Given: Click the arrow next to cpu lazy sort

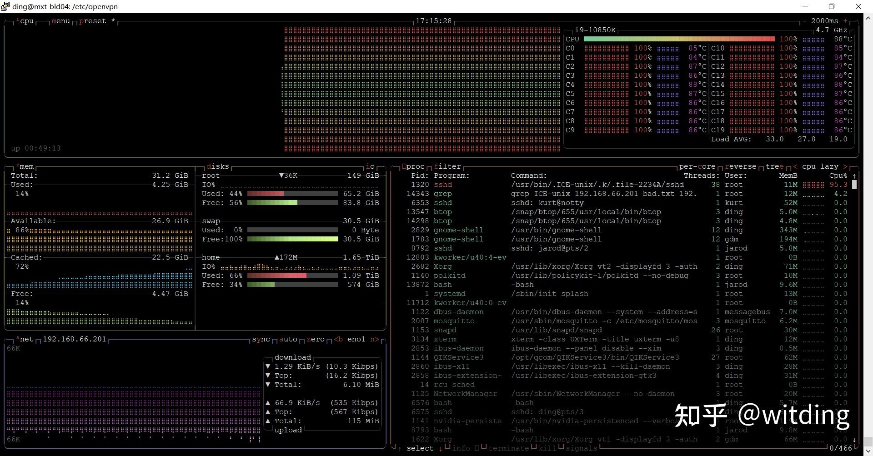Looking at the screenshot, I should coord(845,166).
